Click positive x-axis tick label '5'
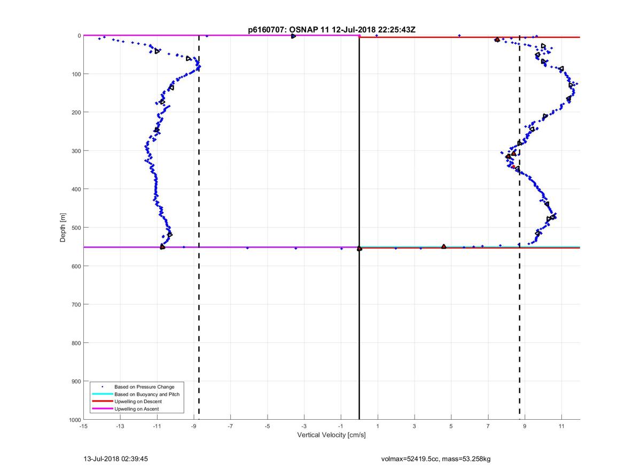 pyautogui.click(x=451, y=427)
